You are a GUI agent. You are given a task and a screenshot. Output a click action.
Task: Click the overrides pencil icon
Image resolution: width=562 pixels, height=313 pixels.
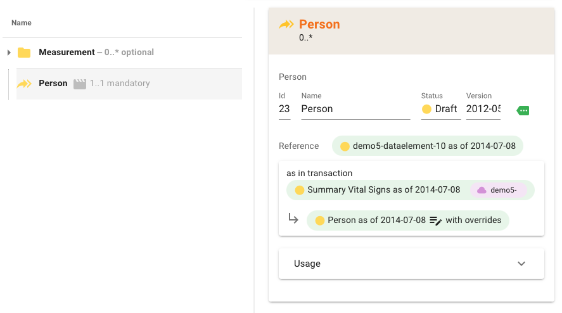(435, 220)
